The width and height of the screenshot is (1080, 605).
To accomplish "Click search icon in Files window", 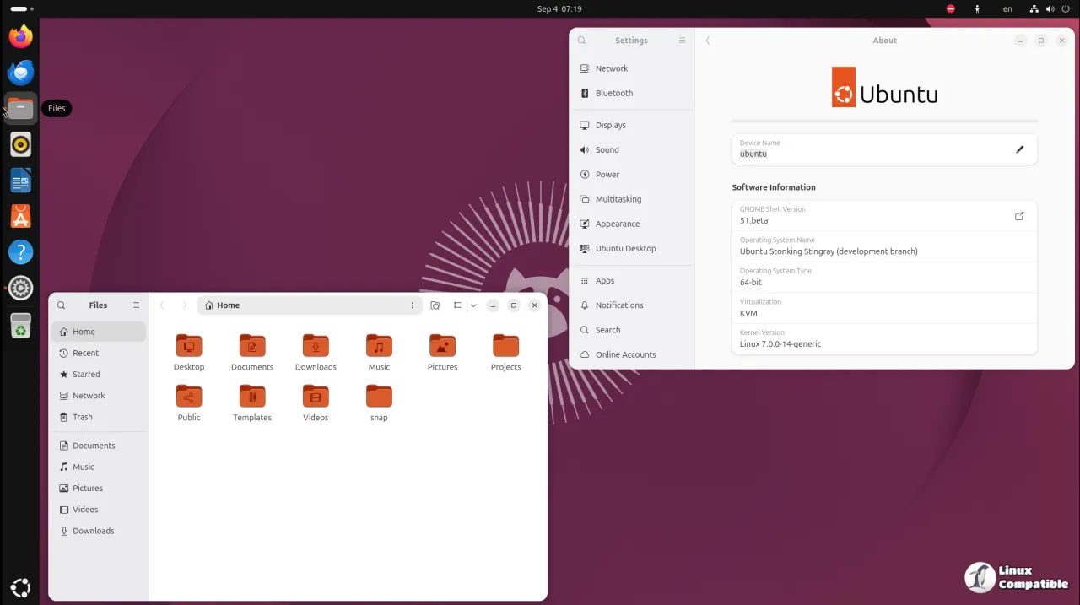I will 61,305.
